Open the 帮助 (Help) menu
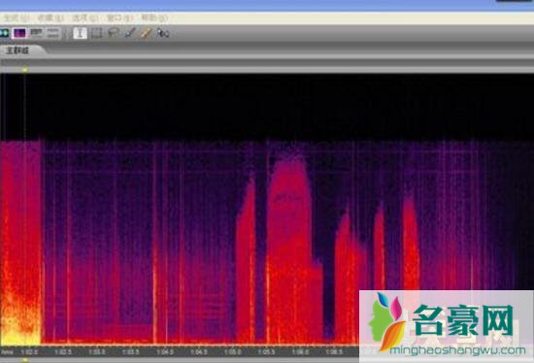The width and height of the screenshot is (534, 363). coord(154,18)
